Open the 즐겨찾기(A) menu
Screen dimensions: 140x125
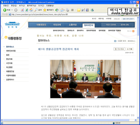pyautogui.click(x=32, y=6)
